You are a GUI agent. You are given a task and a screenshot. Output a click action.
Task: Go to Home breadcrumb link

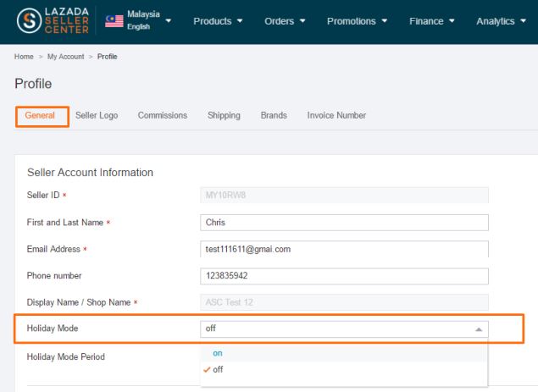click(24, 57)
